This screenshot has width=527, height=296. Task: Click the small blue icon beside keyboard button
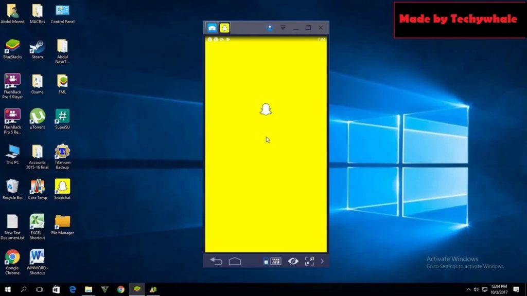tap(266, 262)
